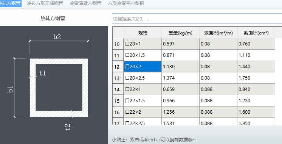This screenshot has height=144, width=282.
Task: Select row header 13
Action: [118, 78]
